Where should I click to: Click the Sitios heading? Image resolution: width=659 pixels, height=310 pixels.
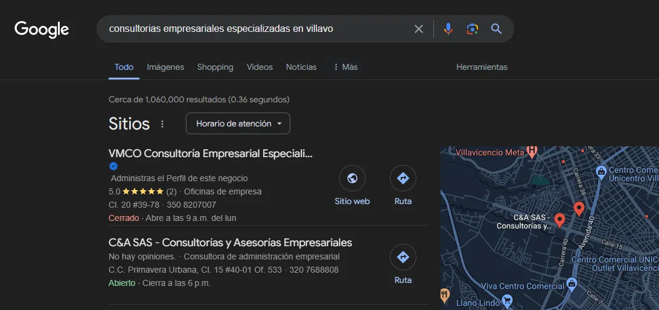pos(129,124)
